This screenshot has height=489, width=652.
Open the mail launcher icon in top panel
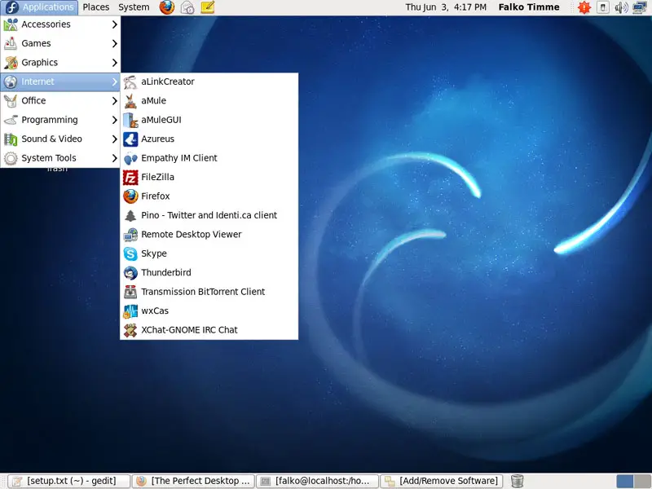pos(187,7)
